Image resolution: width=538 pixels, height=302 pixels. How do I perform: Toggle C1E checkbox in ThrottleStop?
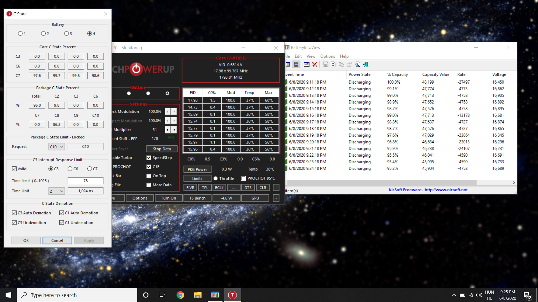click(x=149, y=167)
